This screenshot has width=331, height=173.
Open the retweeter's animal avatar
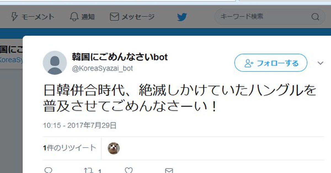click(114, 148)
